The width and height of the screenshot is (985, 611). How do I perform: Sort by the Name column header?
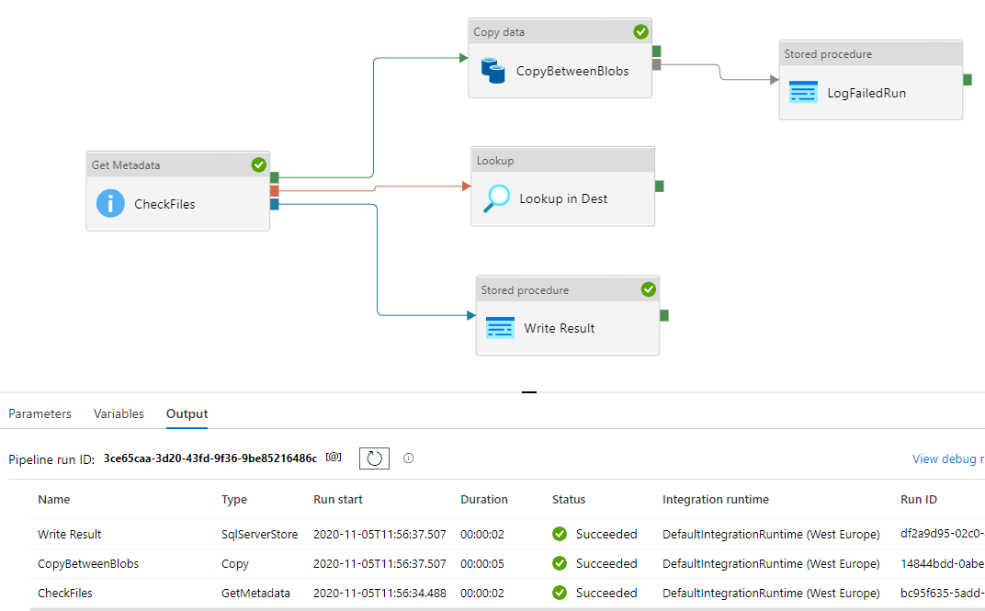(54, 500)
